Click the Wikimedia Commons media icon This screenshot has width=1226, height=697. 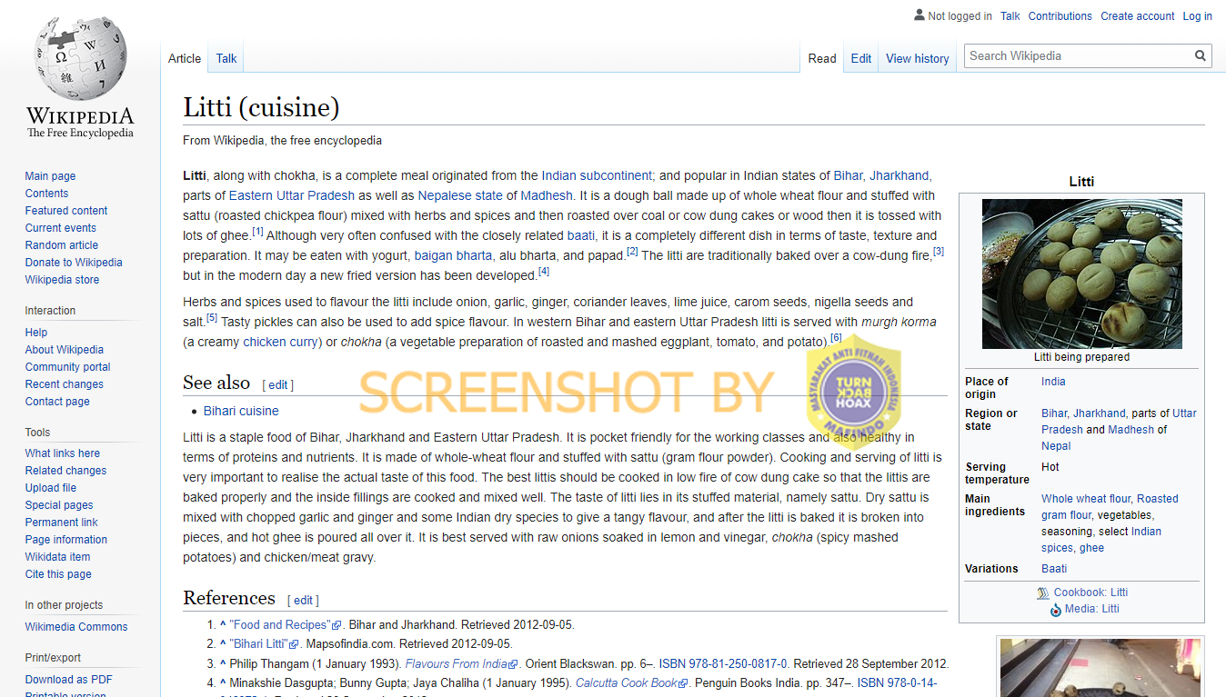(1056, 610)
